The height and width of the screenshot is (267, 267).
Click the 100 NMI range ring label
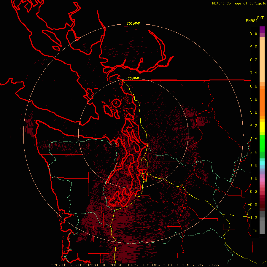[133, 23]
